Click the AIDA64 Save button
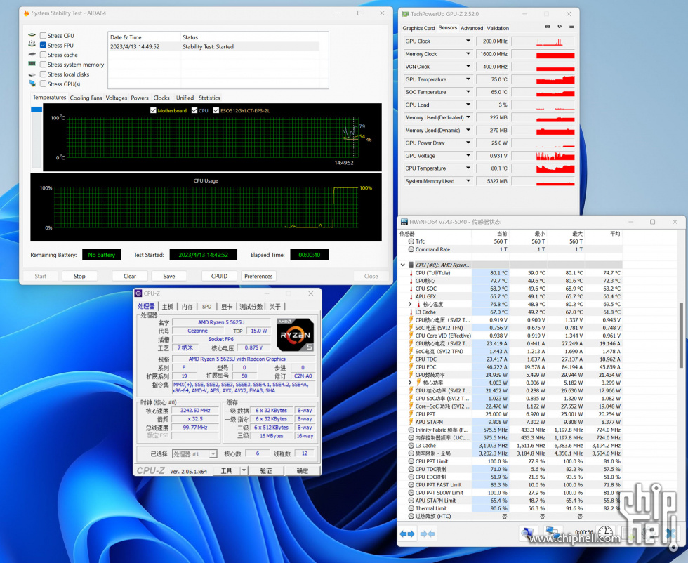688x563 pixels. (169, 276)
